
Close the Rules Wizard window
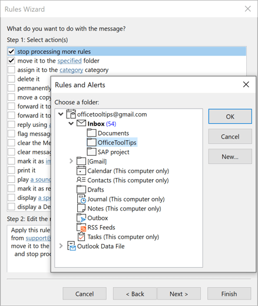tap(248, 9)
